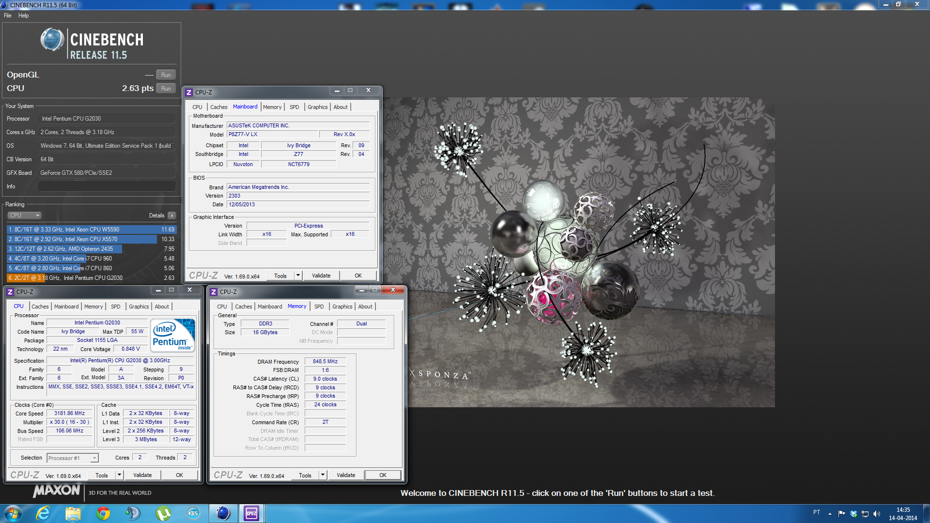Image resolution: width=930 pixels, height=523 pixels.
Task: Open the ranking CPU dropdown
Action: click(24, 215)
